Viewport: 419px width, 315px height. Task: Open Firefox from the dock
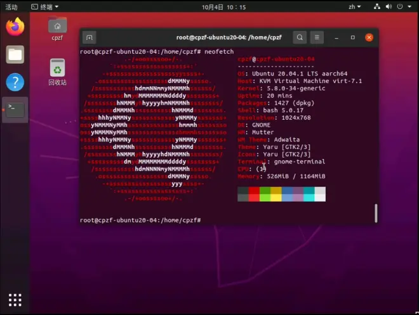tap(15, 27)
